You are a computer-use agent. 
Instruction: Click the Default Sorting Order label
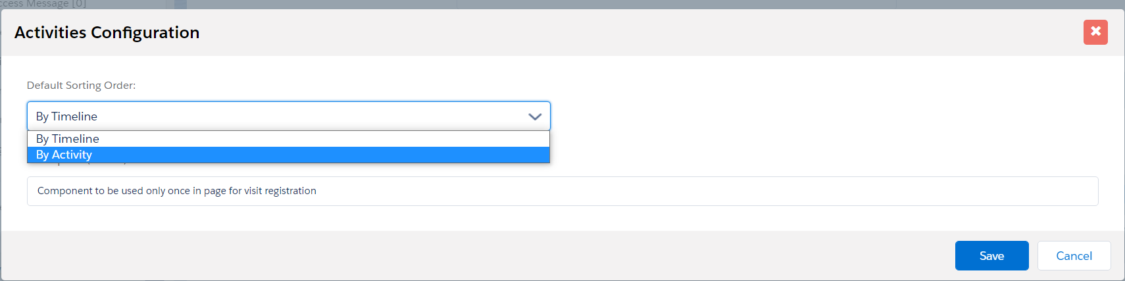tap(81, 86)
